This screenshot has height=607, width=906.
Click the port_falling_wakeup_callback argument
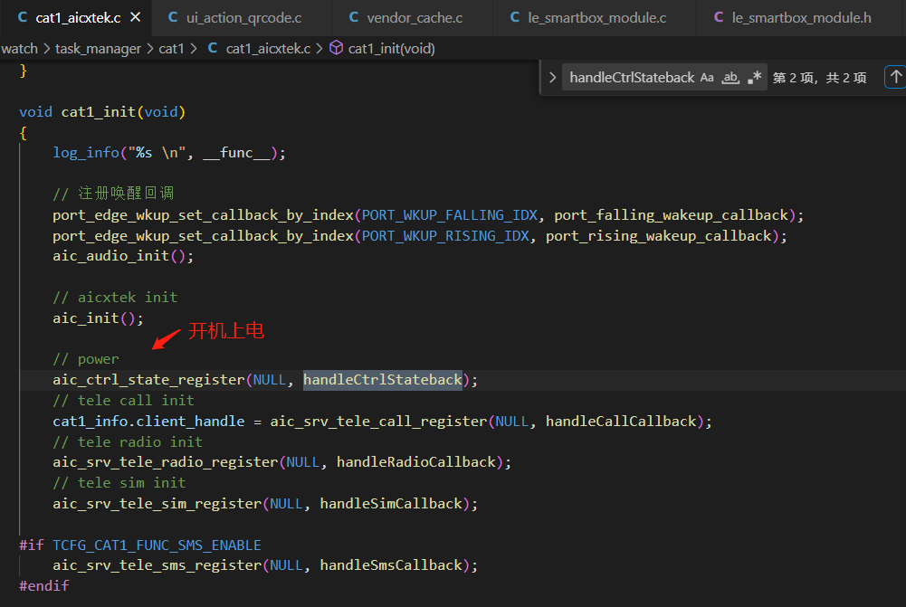672,214
